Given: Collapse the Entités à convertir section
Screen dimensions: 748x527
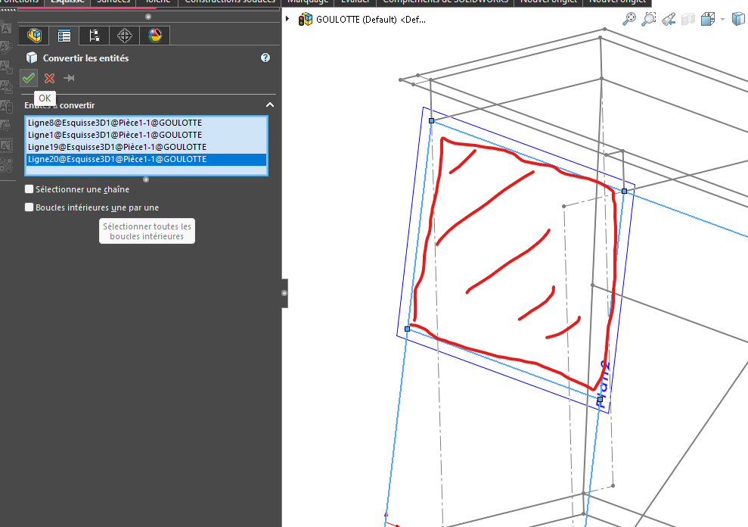Looking at the screenshot, I should 269,105.
